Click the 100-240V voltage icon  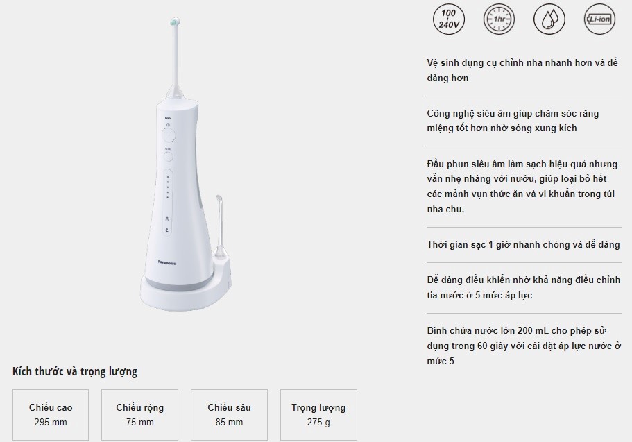(449, 19)
